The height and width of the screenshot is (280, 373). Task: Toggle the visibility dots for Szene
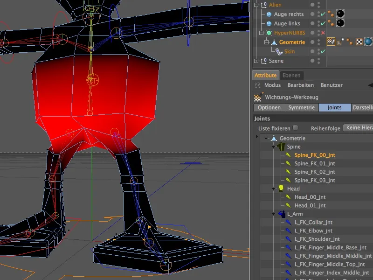click(319, 61)
